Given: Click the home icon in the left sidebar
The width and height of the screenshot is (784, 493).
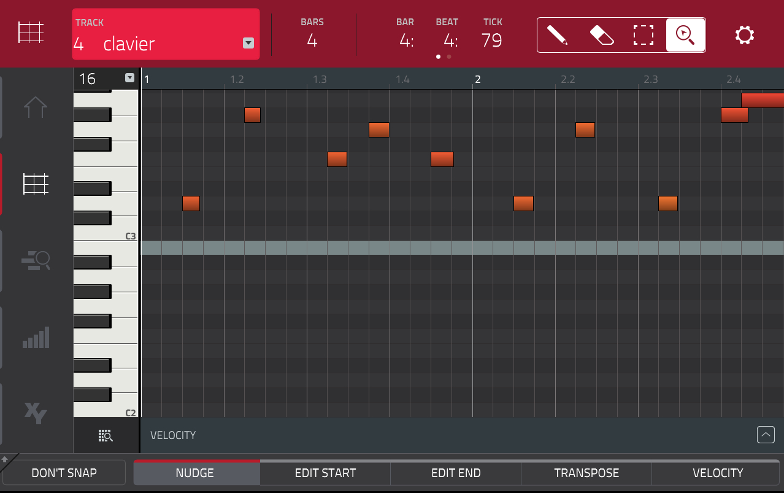Looking at the screenshot, I should click(35, 107).
